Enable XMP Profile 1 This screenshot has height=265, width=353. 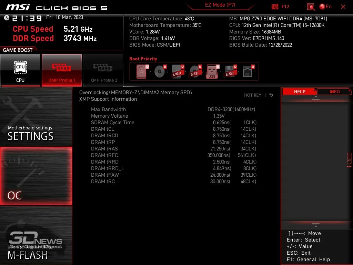click(62, 70)
